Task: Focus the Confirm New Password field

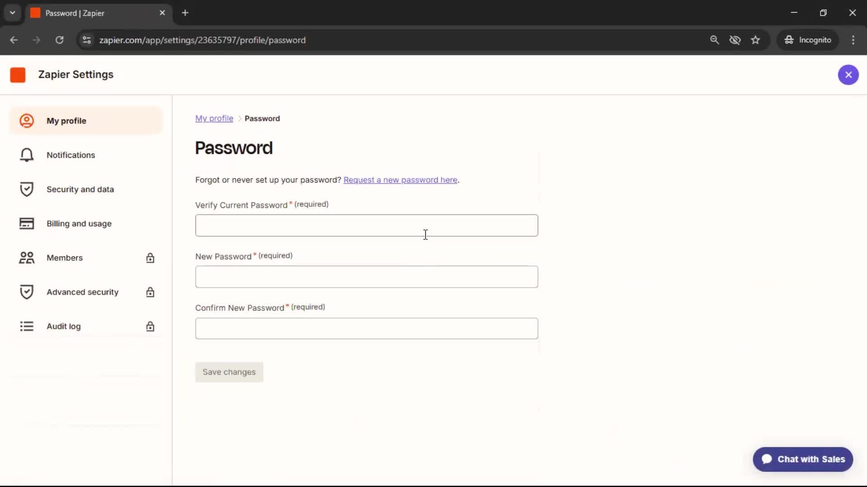Action: coord(366,328)
